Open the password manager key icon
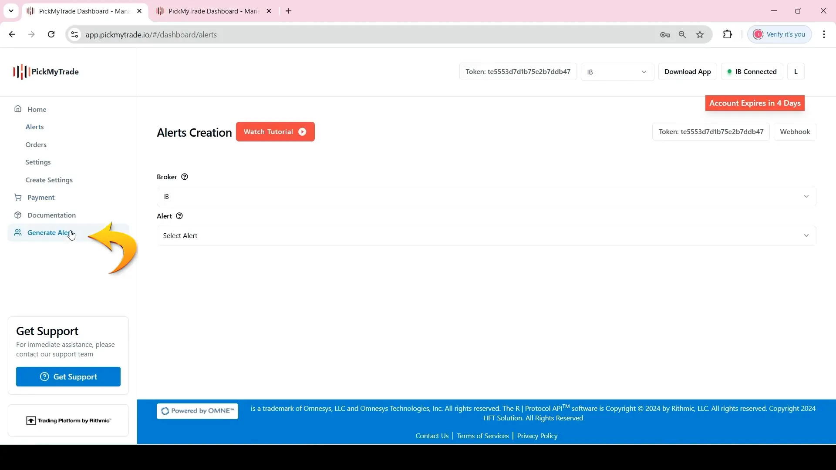The image size is (836, 470). (x=665, y=35)
